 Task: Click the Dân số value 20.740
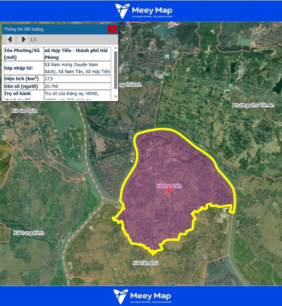[51, 86]
